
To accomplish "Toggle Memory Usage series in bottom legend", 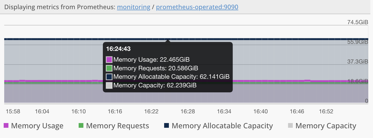I will click(x=37, y=126).
